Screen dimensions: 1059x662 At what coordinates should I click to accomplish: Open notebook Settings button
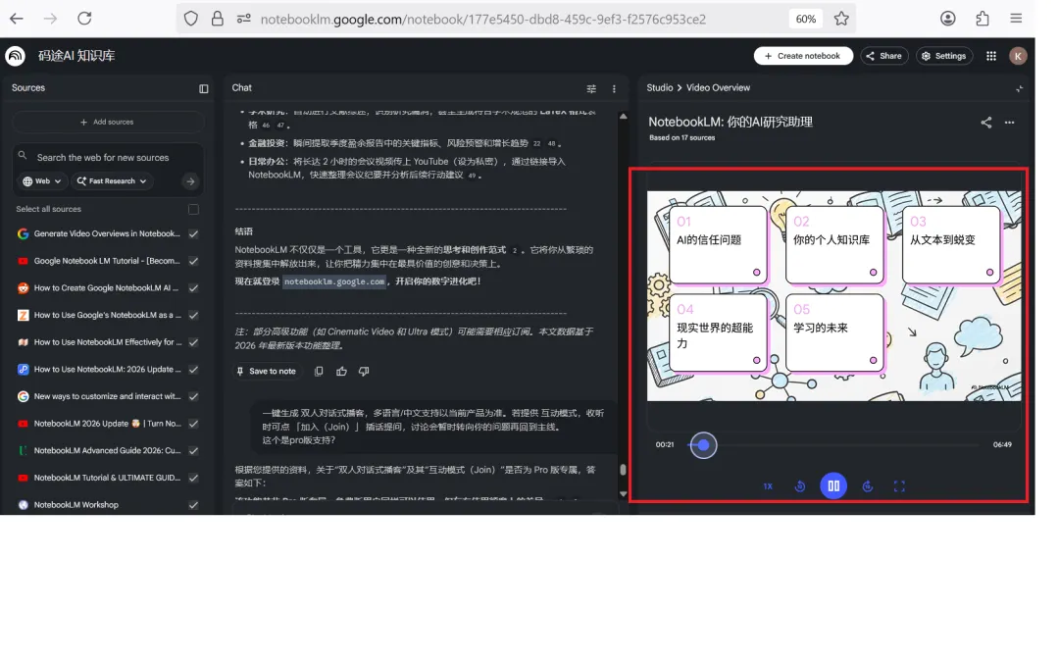tap(944, 56)
